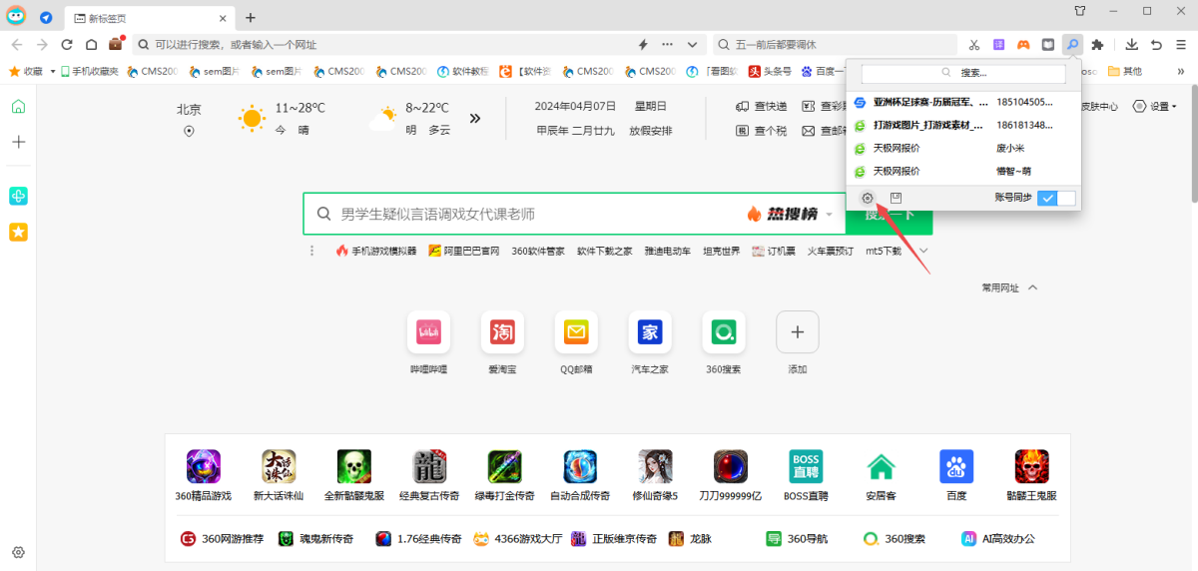The image size is (1198, 571).
Task: Click the browser home button
Action: [91, 45]
